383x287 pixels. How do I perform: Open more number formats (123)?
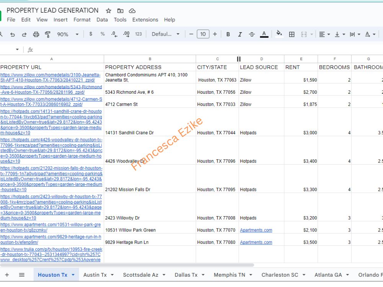(x=139, y=34)
